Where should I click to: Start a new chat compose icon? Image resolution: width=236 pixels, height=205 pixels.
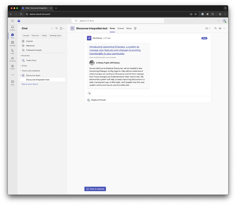pos(61,28)
